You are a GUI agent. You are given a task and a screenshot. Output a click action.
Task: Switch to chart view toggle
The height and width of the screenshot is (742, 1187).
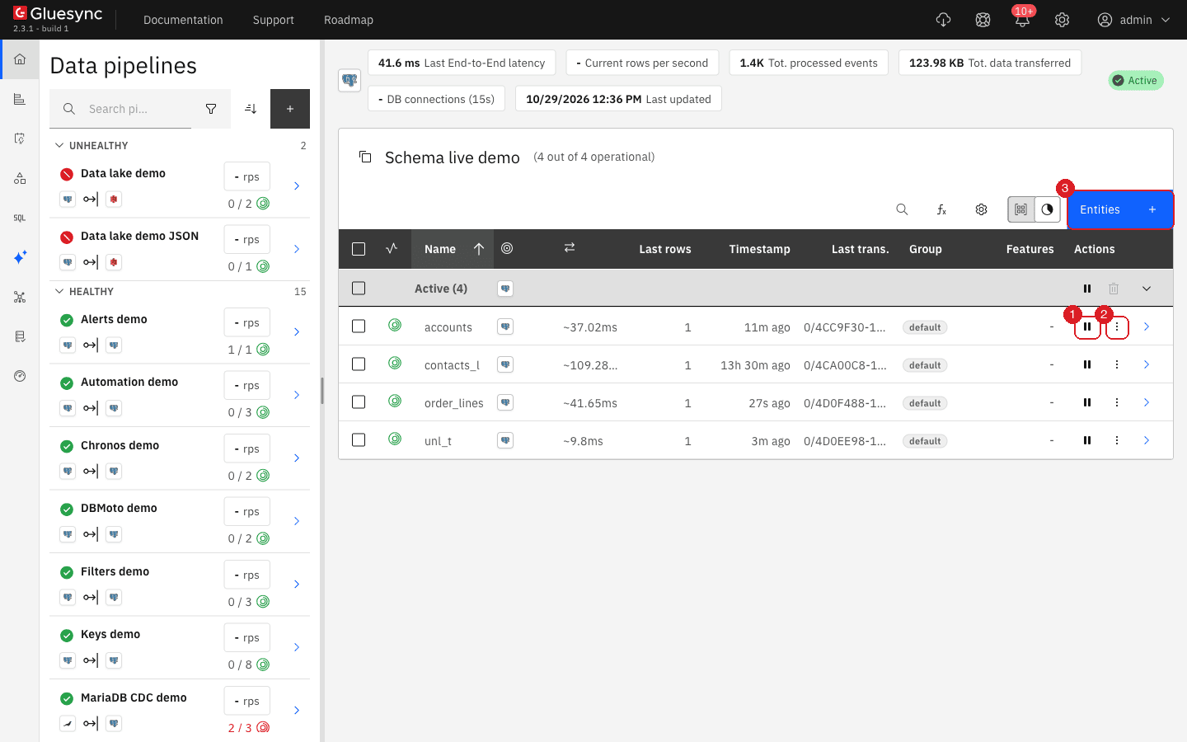click(1047, 209)
